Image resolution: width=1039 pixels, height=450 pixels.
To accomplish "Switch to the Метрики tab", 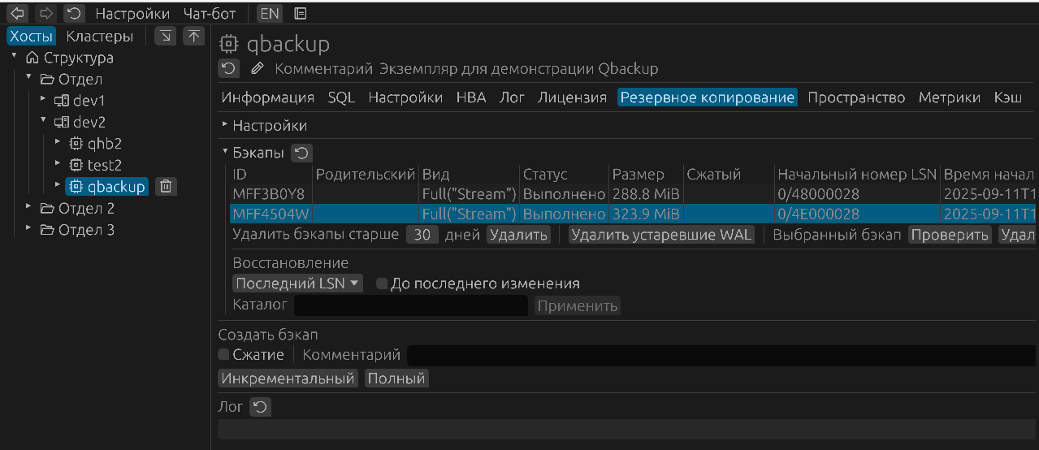I will pyautogui.click(x=949, y=97).
